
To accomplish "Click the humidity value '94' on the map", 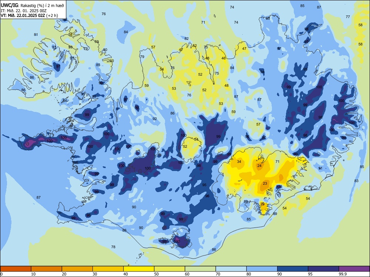I will (262, 72).
